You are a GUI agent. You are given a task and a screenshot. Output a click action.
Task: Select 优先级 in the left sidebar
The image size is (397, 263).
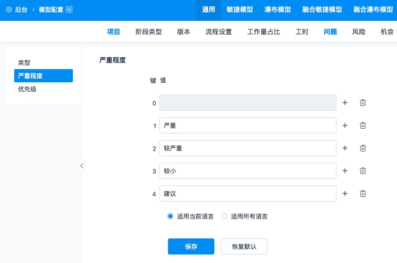click(27, 89)
